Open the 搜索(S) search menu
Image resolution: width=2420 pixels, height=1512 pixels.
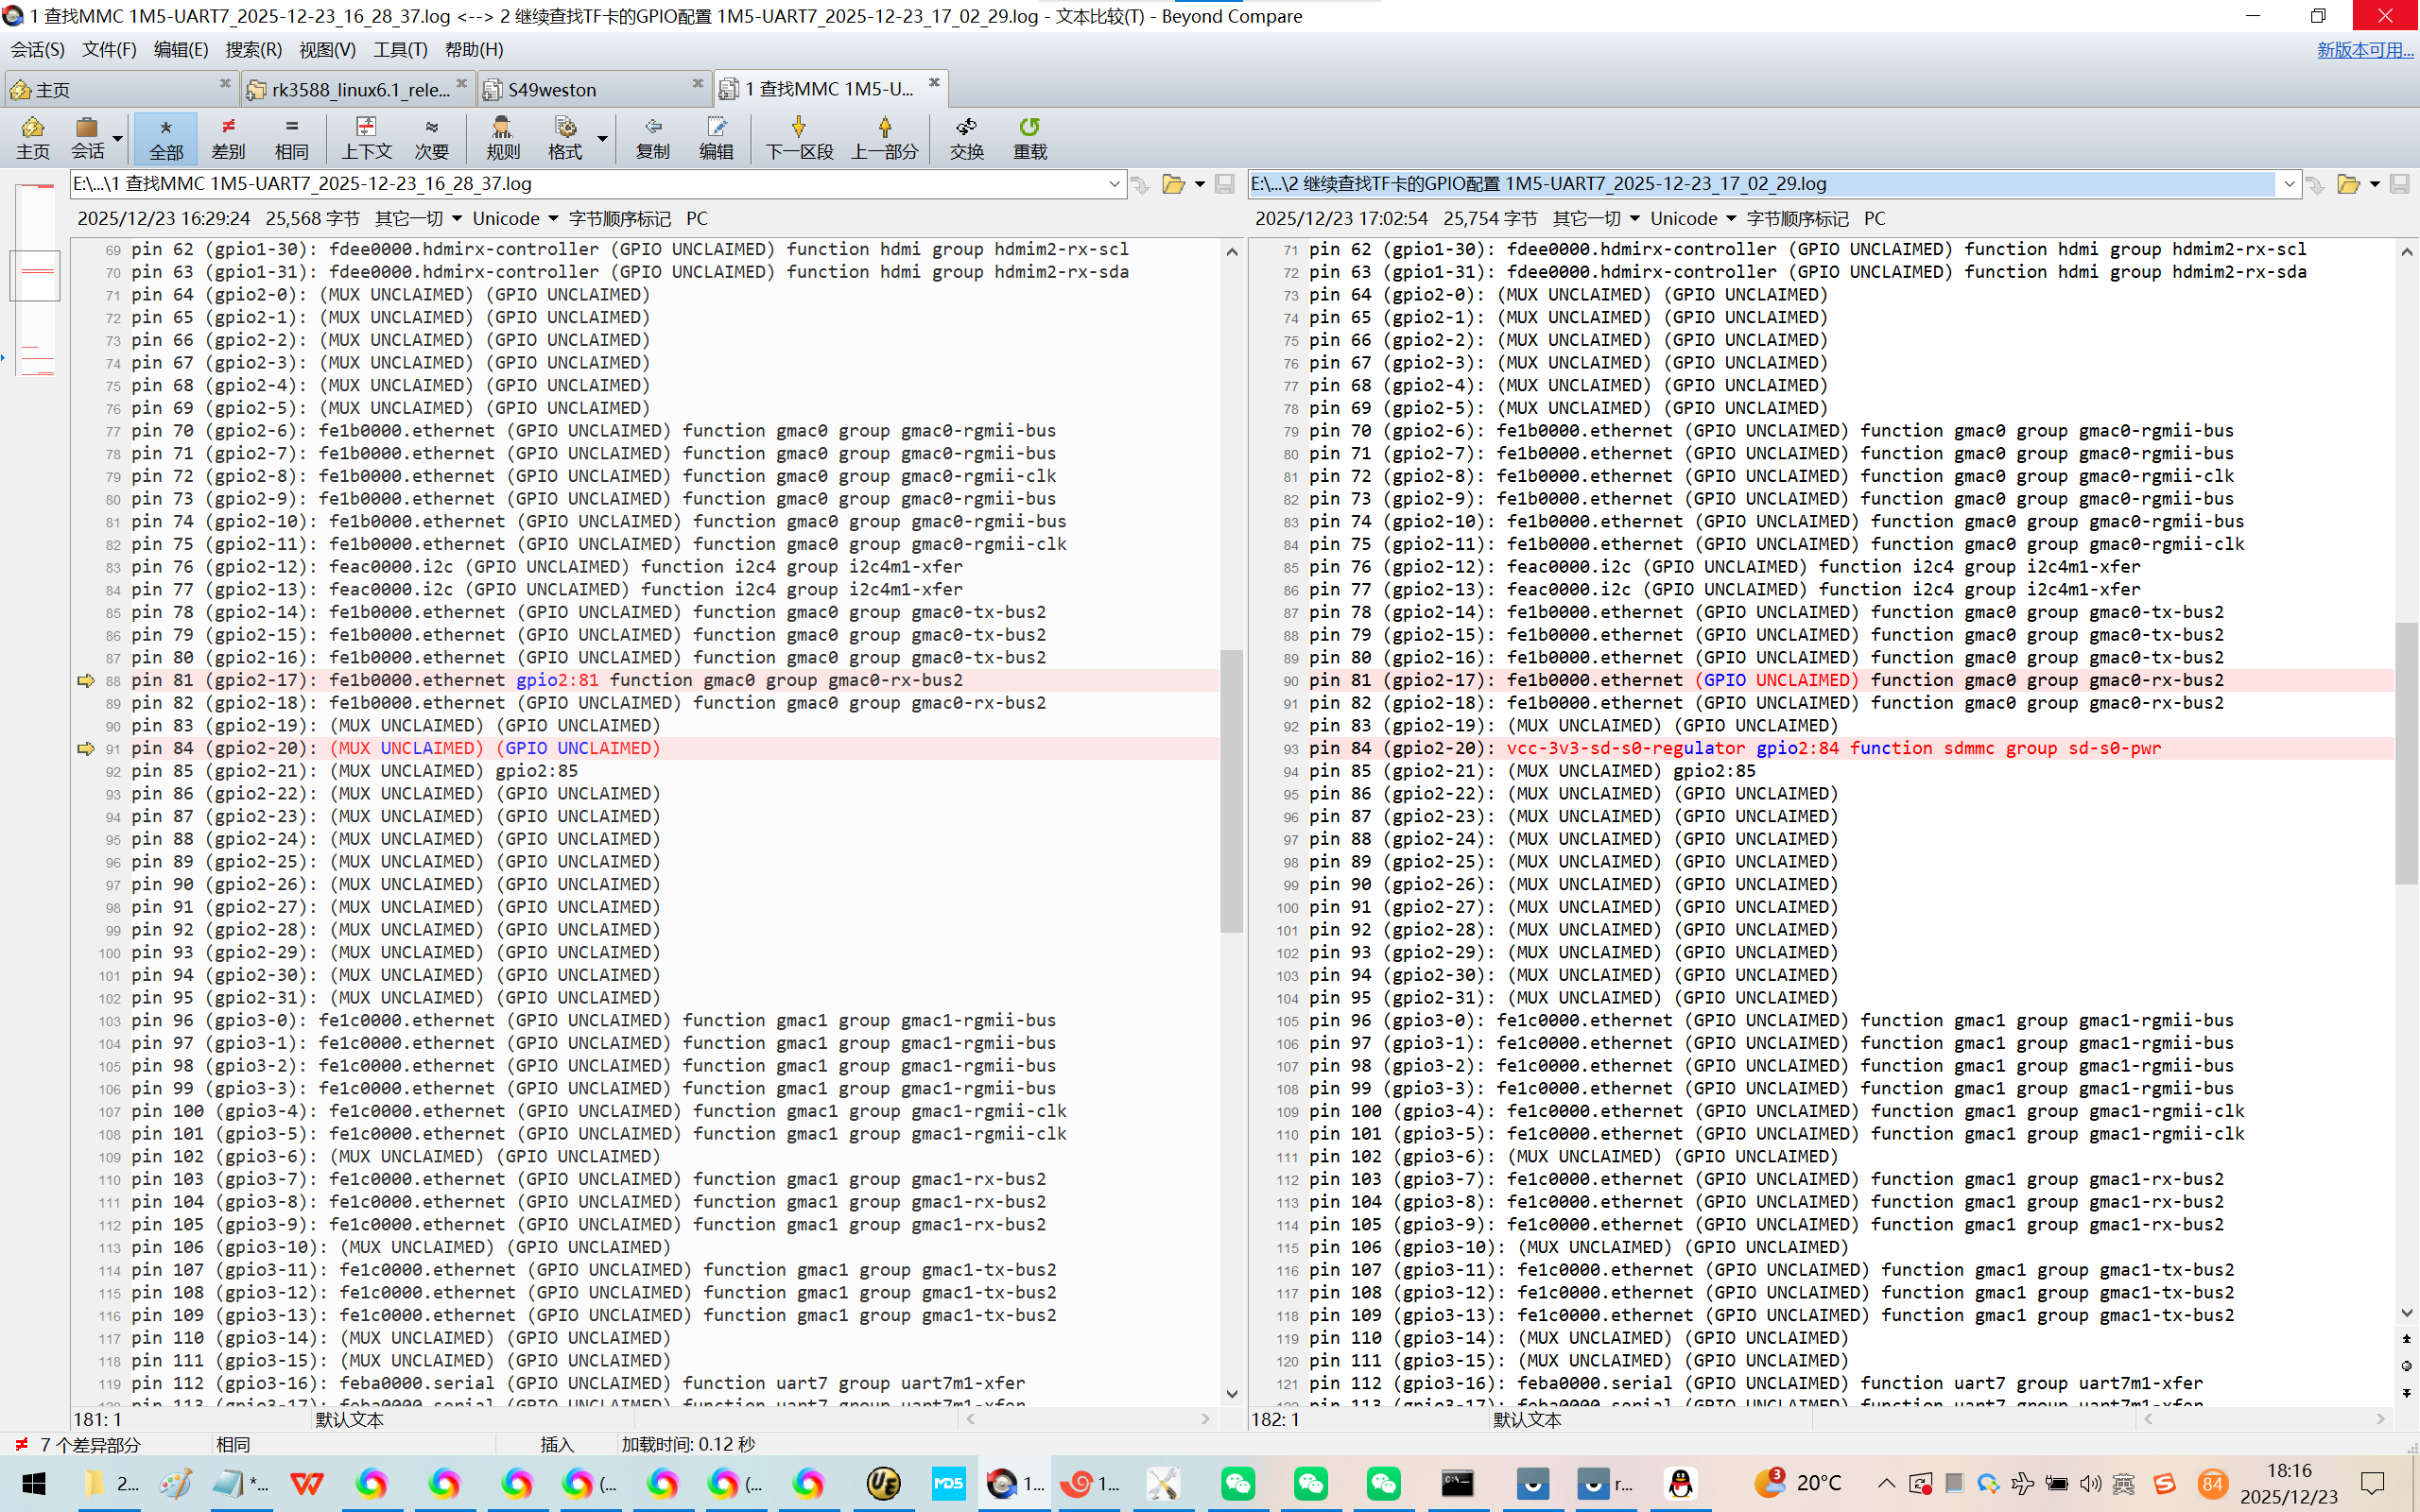[x=253, y=50]
